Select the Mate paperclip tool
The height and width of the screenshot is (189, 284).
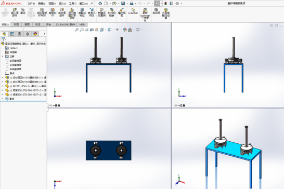coord(23,11)
